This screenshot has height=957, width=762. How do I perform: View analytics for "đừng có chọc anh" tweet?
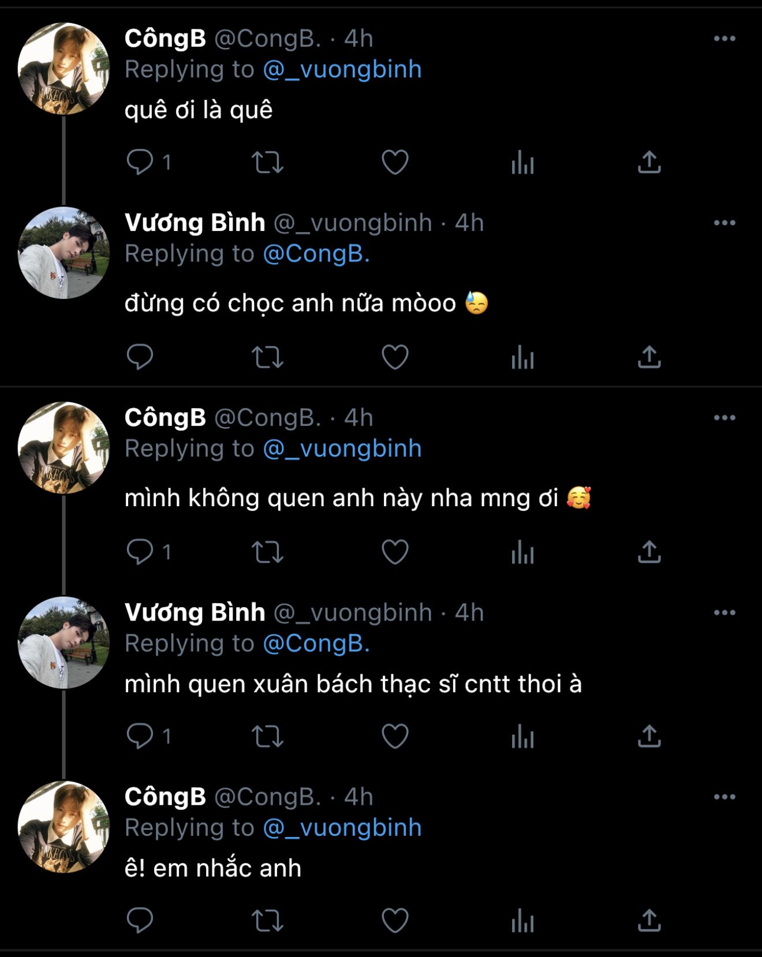point(522,357)
